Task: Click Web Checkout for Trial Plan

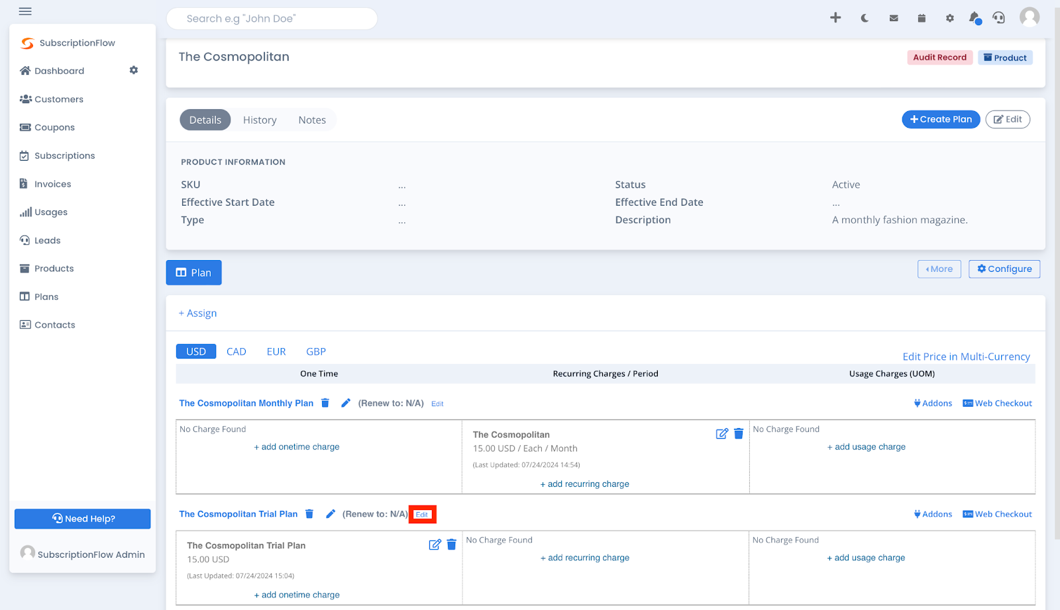Action: click(x=997, y=515)
